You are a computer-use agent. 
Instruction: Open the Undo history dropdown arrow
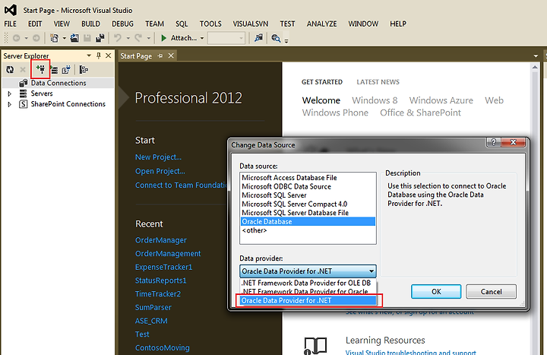coord(128,38)
